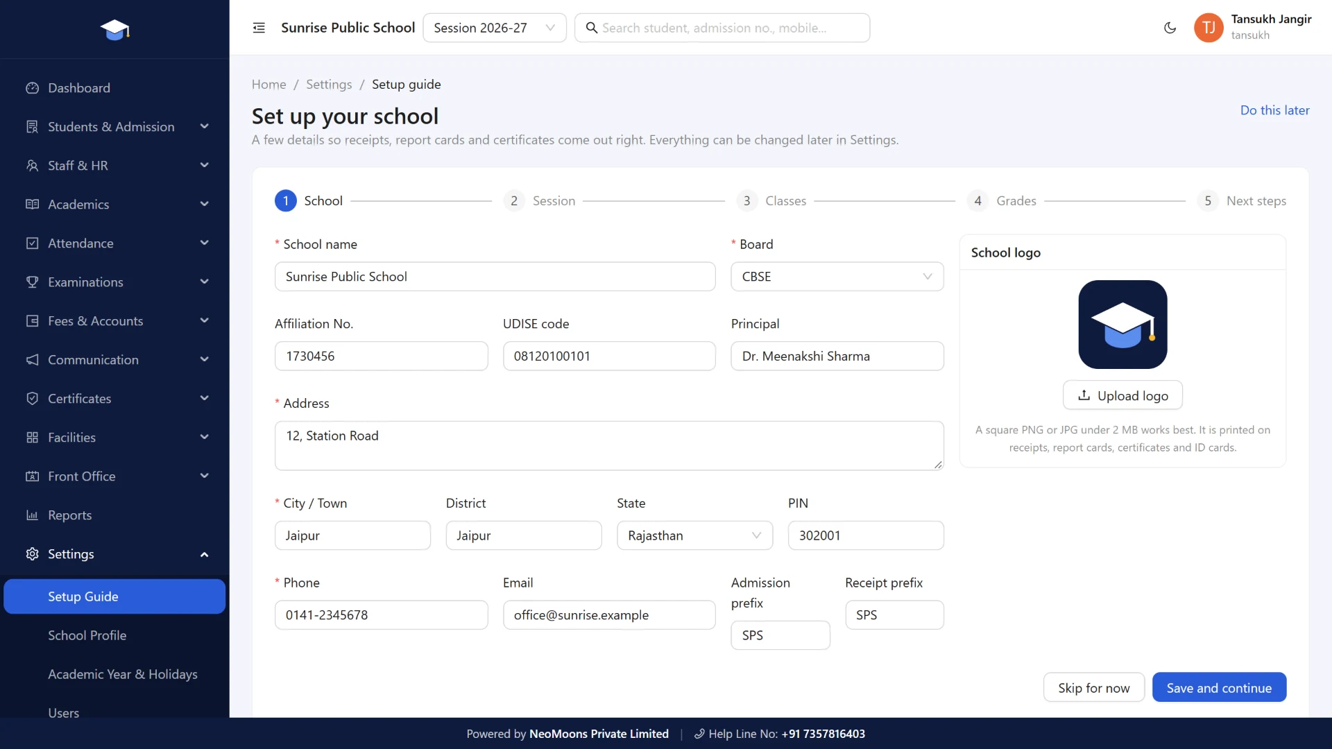Image resolution: width=1332 pixels, height=749 pixels.
Task: Collapse the Settings menu chevron
Action: pos(204,554)
